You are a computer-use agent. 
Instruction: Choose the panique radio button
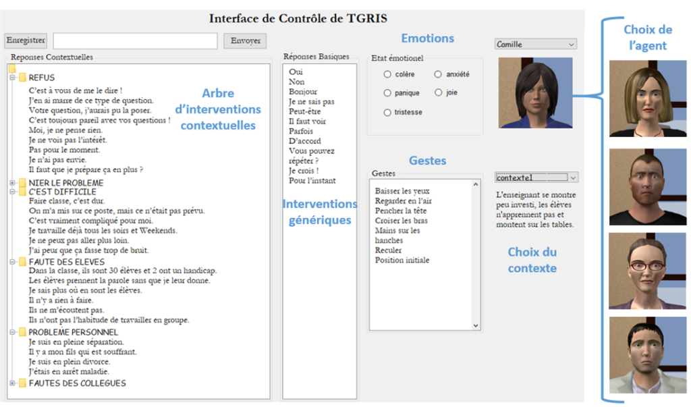[x=387, y=92]
